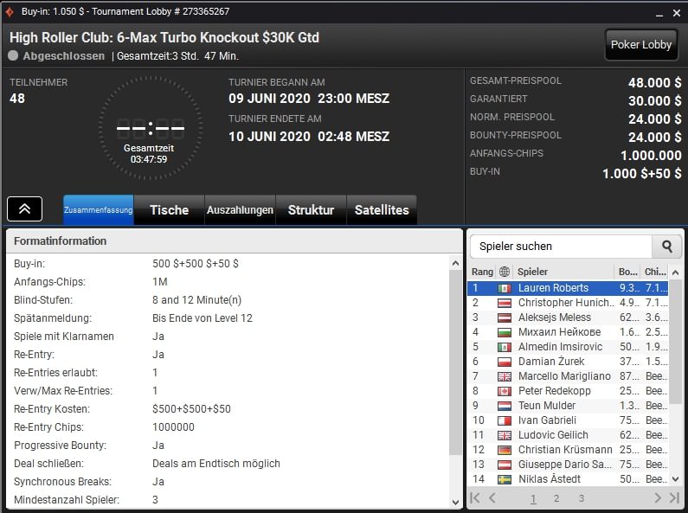
Task: Collapse the header with double-chevron button
Action: 25,209
